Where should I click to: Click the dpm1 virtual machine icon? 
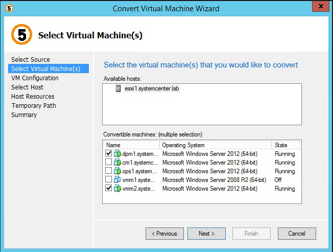[x=118, y=154]
